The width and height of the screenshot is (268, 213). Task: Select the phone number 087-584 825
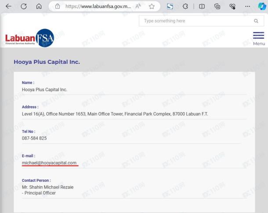tap(34, 138)
